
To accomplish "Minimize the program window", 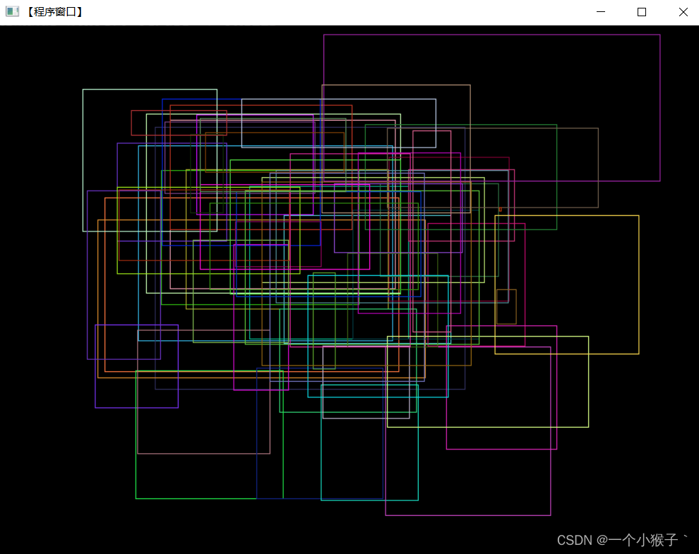I will point(600,12).
